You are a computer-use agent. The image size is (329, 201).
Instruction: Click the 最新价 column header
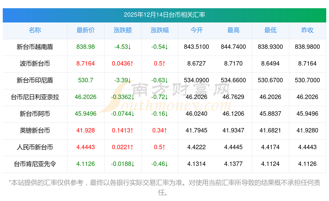(86, 30)
